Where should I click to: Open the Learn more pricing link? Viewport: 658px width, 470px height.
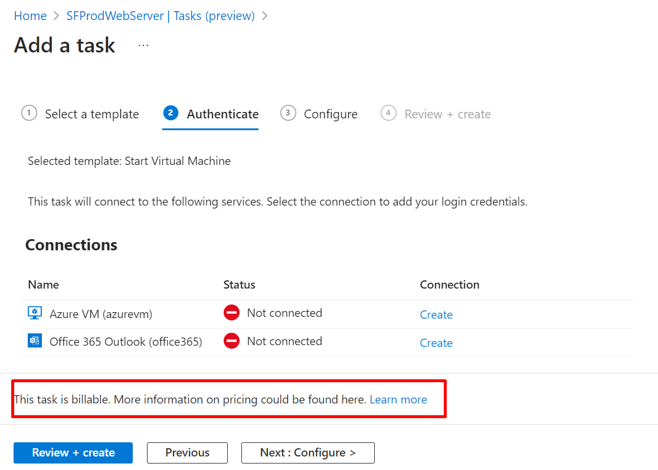[398, 400]
